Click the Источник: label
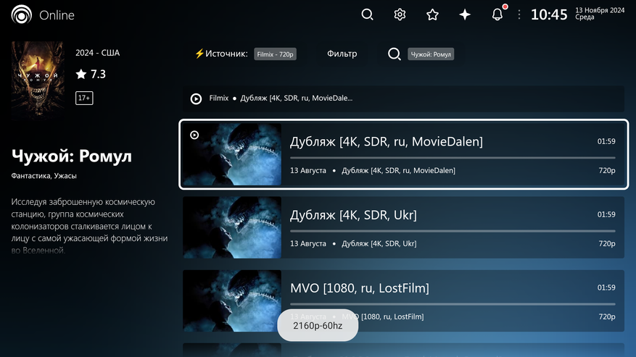 pos(226,54)
